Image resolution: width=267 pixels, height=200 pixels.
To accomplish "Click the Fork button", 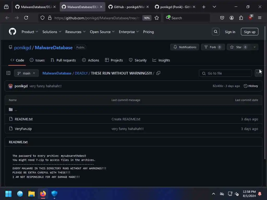I will (x=213, y=47).
